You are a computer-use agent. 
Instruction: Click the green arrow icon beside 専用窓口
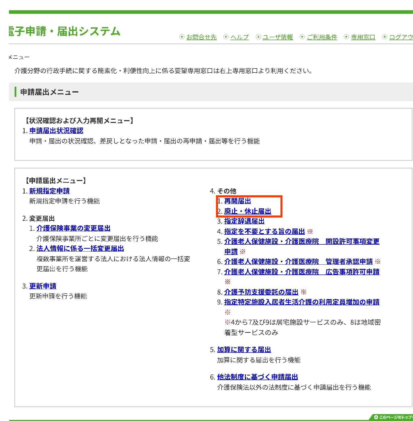(x=346, y=37)
